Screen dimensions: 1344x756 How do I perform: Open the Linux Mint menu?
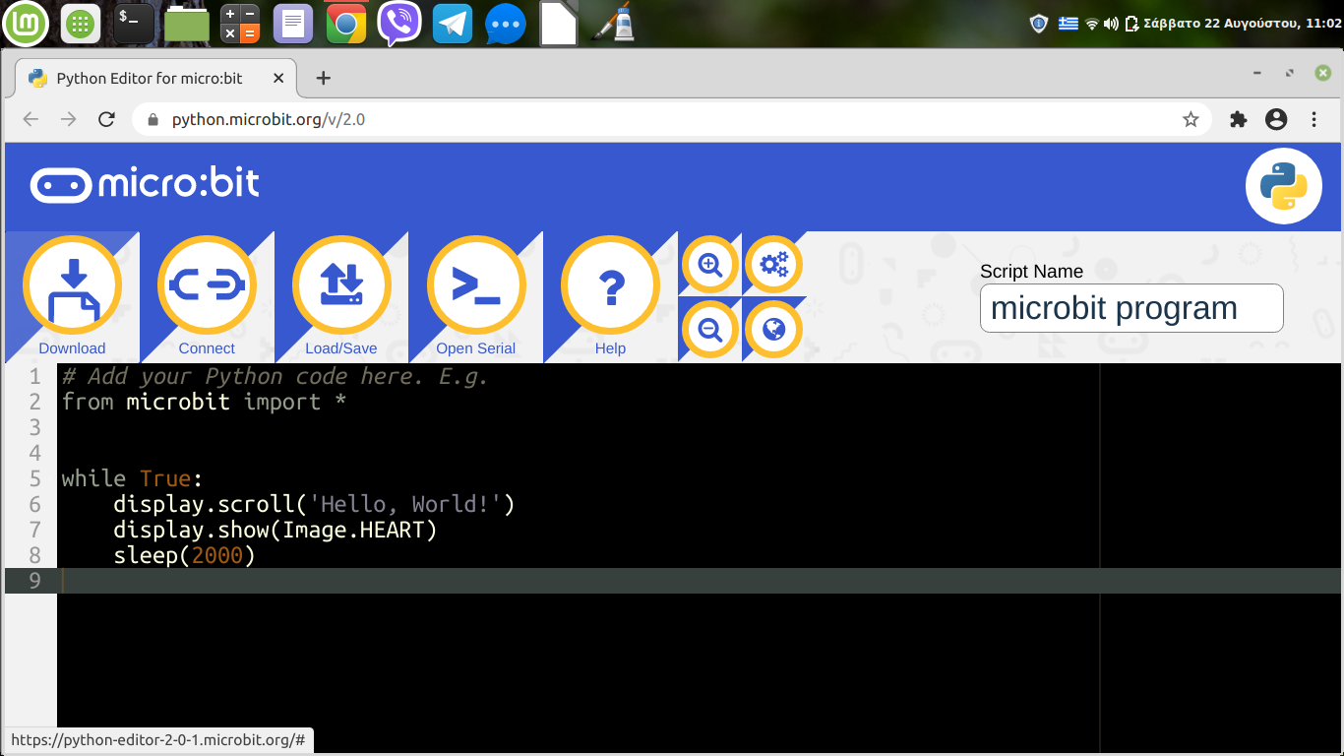coord(26,23)
